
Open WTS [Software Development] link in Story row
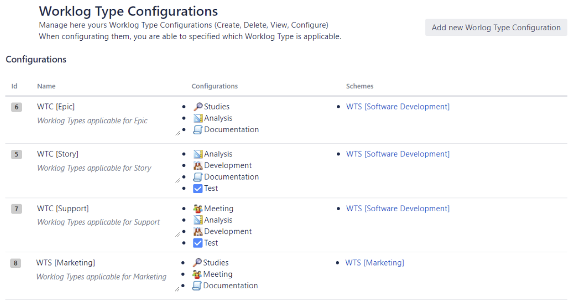click(397, 154)
